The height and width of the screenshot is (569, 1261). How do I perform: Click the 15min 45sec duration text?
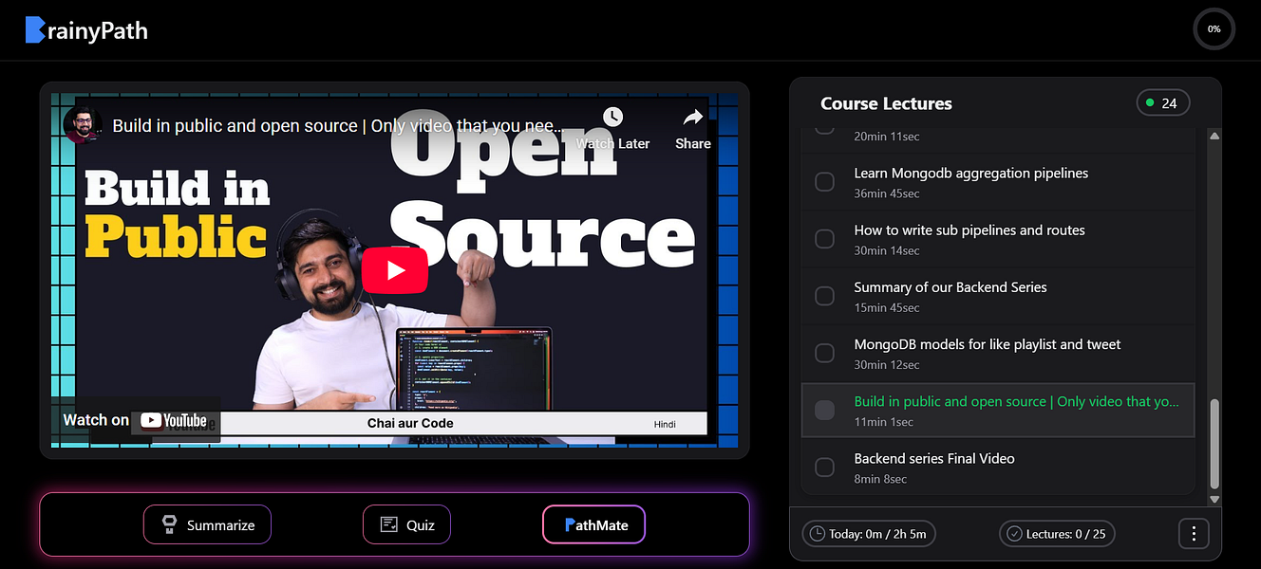[x=886, y=307]
